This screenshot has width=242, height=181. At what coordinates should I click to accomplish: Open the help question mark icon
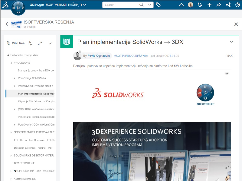(237, 5)
